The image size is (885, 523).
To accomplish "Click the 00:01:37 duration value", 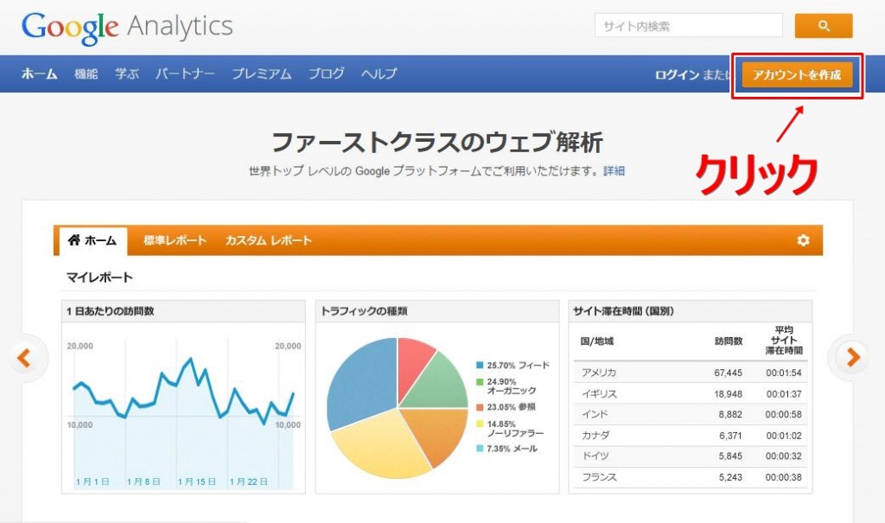I will pos(784,393).
